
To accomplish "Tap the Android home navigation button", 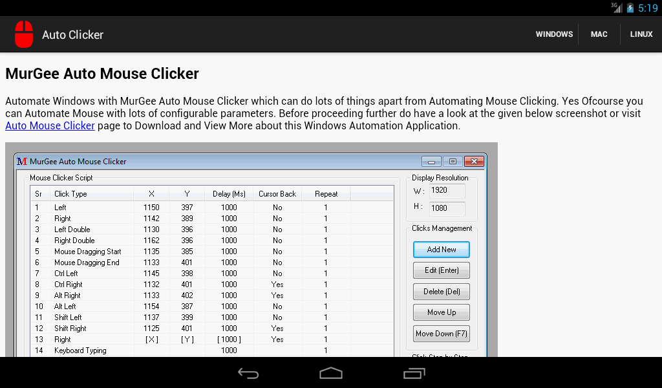I will 331,373.
